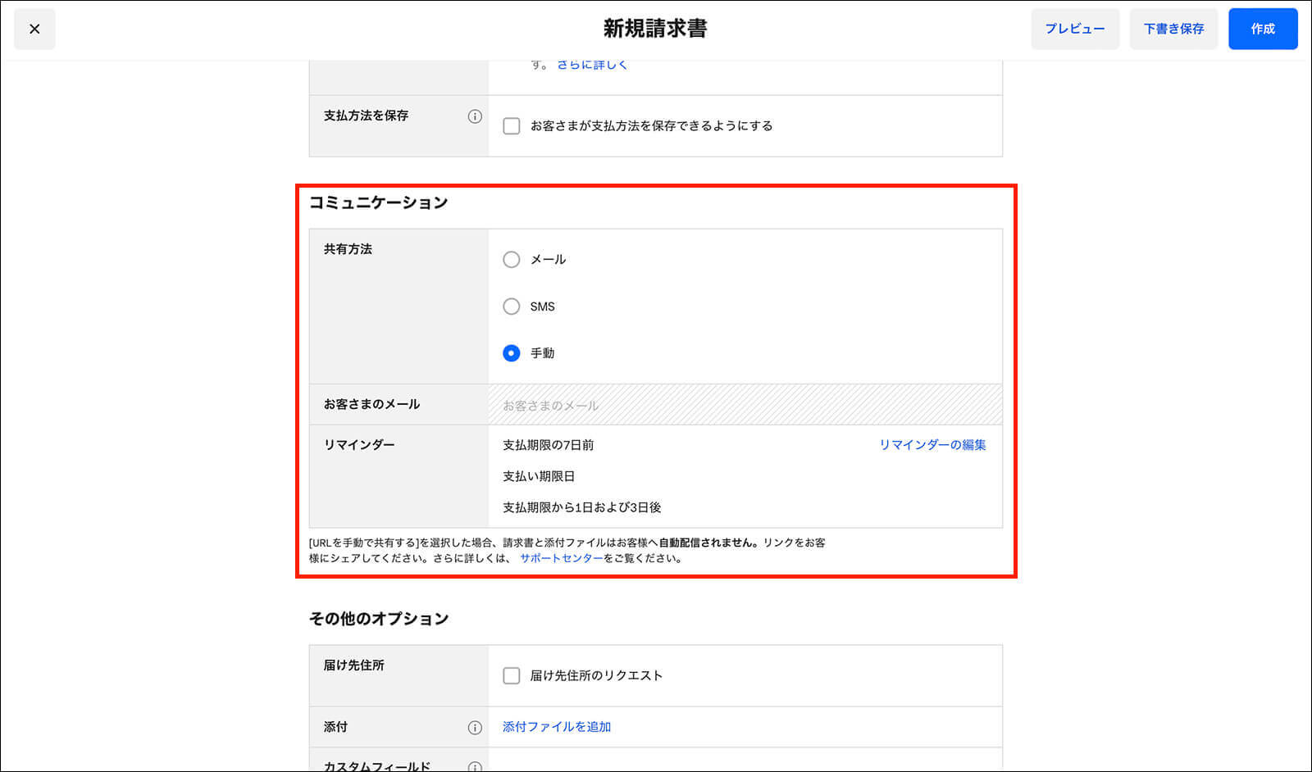Click the 共有方法 row label

[x=348, y=249]
